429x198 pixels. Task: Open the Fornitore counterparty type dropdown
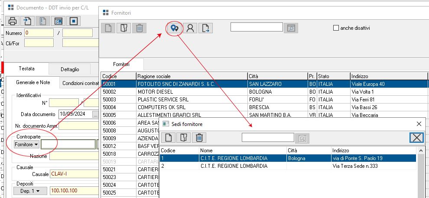pyautogui.click(x=27, y=145)
